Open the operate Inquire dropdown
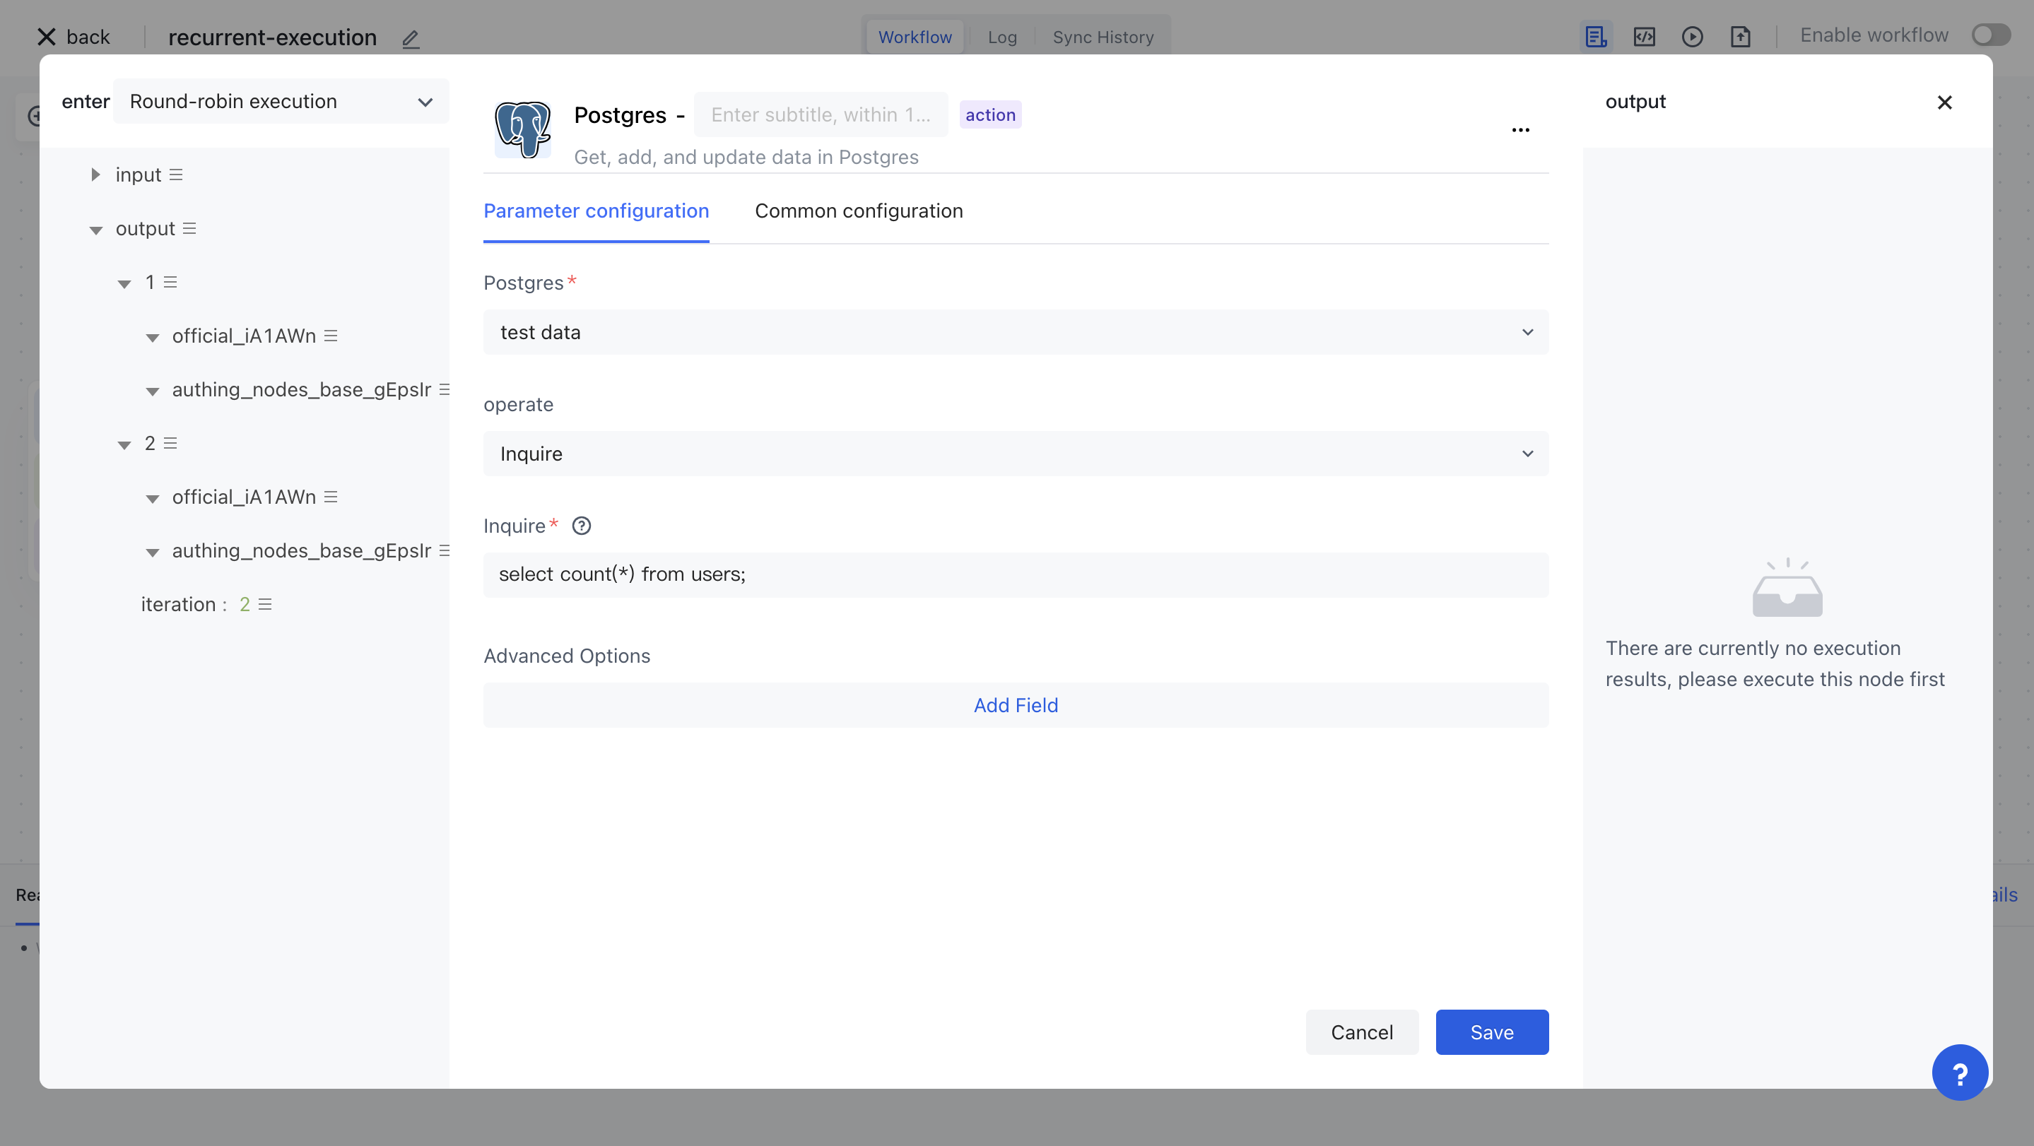This screenshot has height=1146, width=2034. pos(1016,454)
